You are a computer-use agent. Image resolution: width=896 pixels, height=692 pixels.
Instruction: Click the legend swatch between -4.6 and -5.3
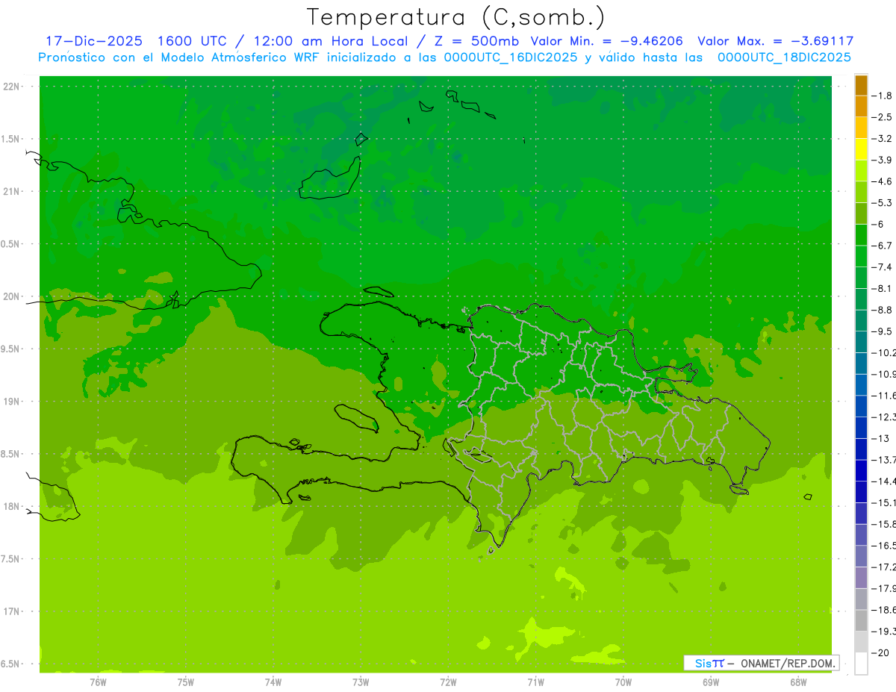coord(861,193)
